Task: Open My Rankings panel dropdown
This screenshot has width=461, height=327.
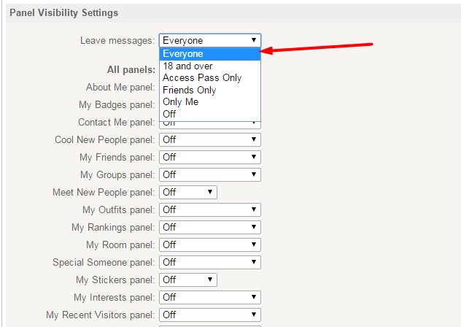Action: pos(210,227)
